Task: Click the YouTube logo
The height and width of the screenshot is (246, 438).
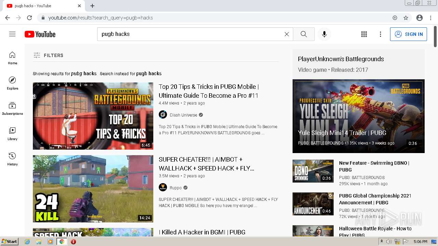Action: tap(40, 34)
